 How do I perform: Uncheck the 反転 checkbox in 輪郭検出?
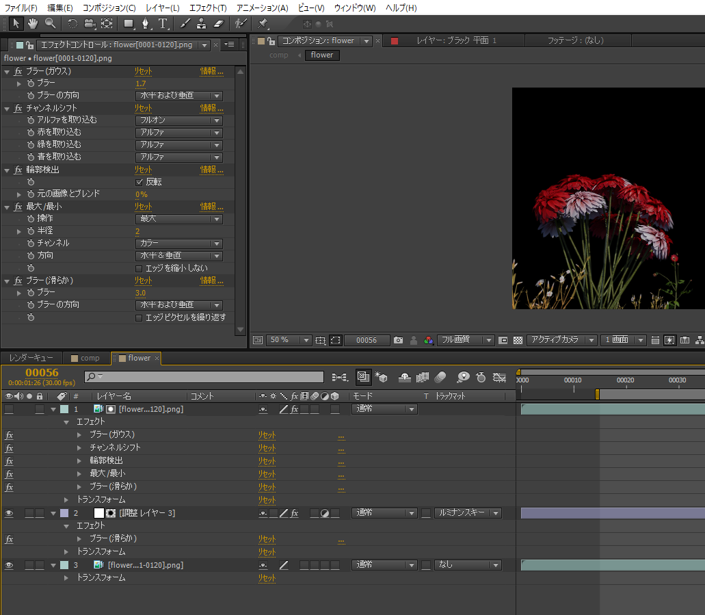coord(139,183)
